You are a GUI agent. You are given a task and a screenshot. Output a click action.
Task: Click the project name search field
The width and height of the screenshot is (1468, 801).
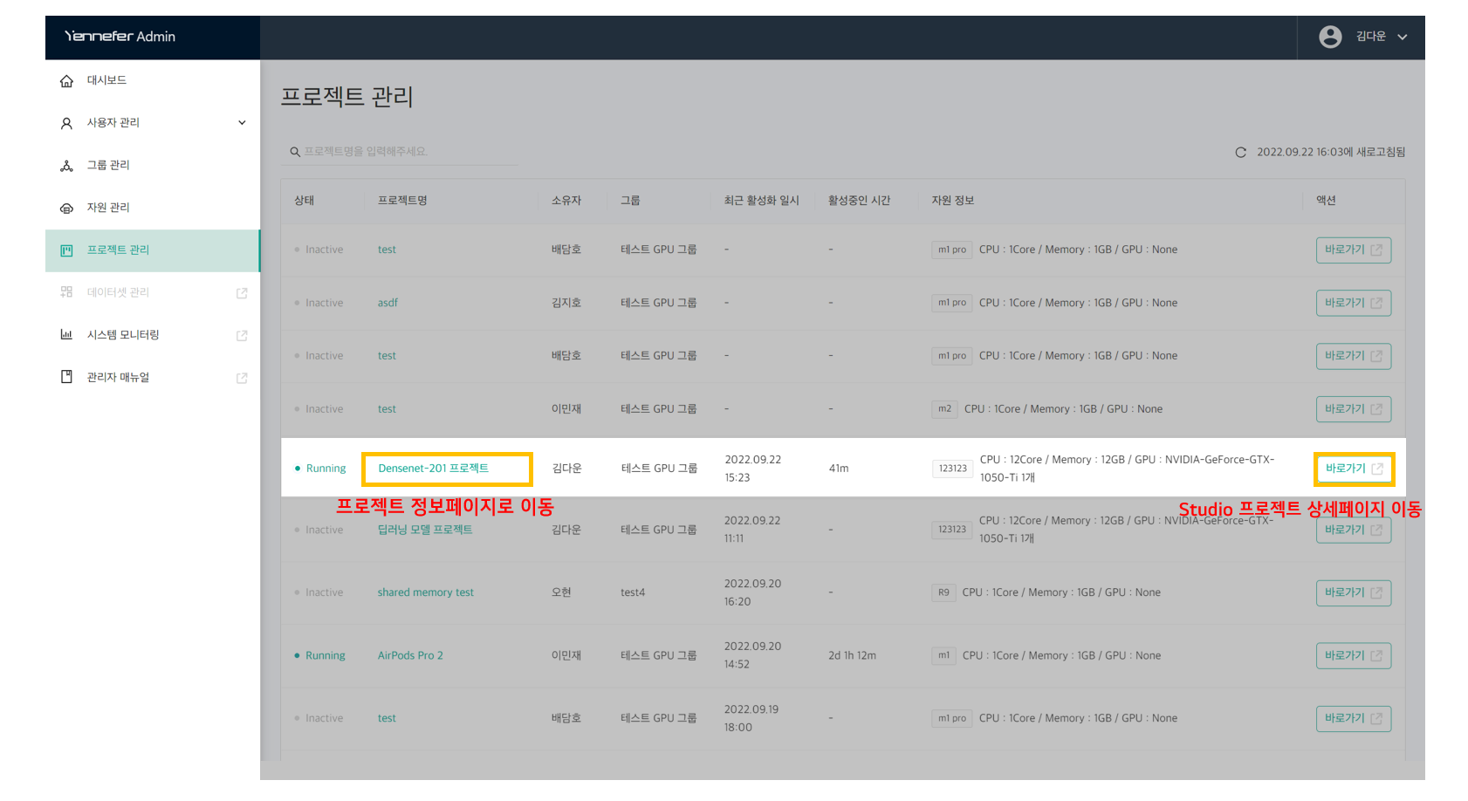(406, 152)
